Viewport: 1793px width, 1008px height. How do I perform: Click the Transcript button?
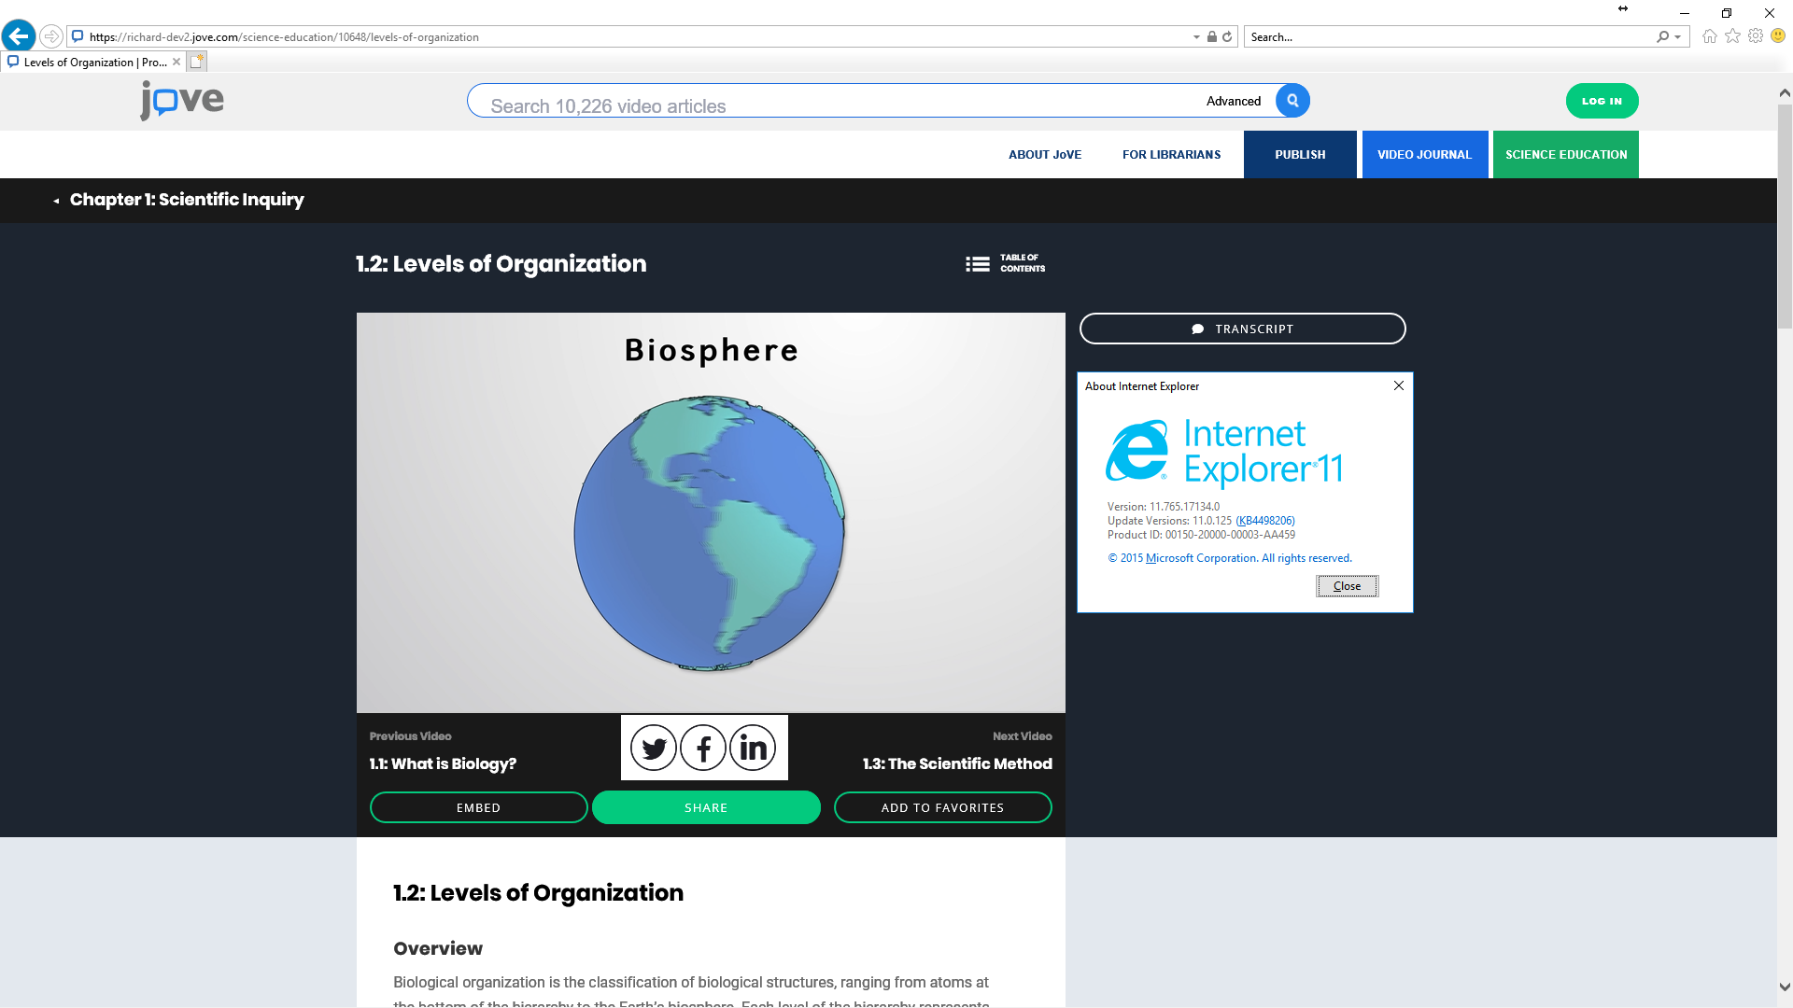tap(1242, 329)
